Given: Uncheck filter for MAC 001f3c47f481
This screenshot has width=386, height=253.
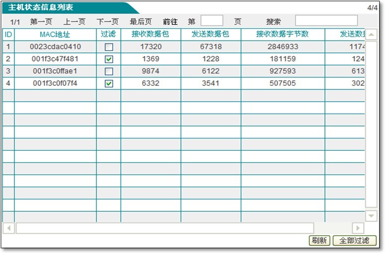Looking at the screenshot, I should [109, 59].
